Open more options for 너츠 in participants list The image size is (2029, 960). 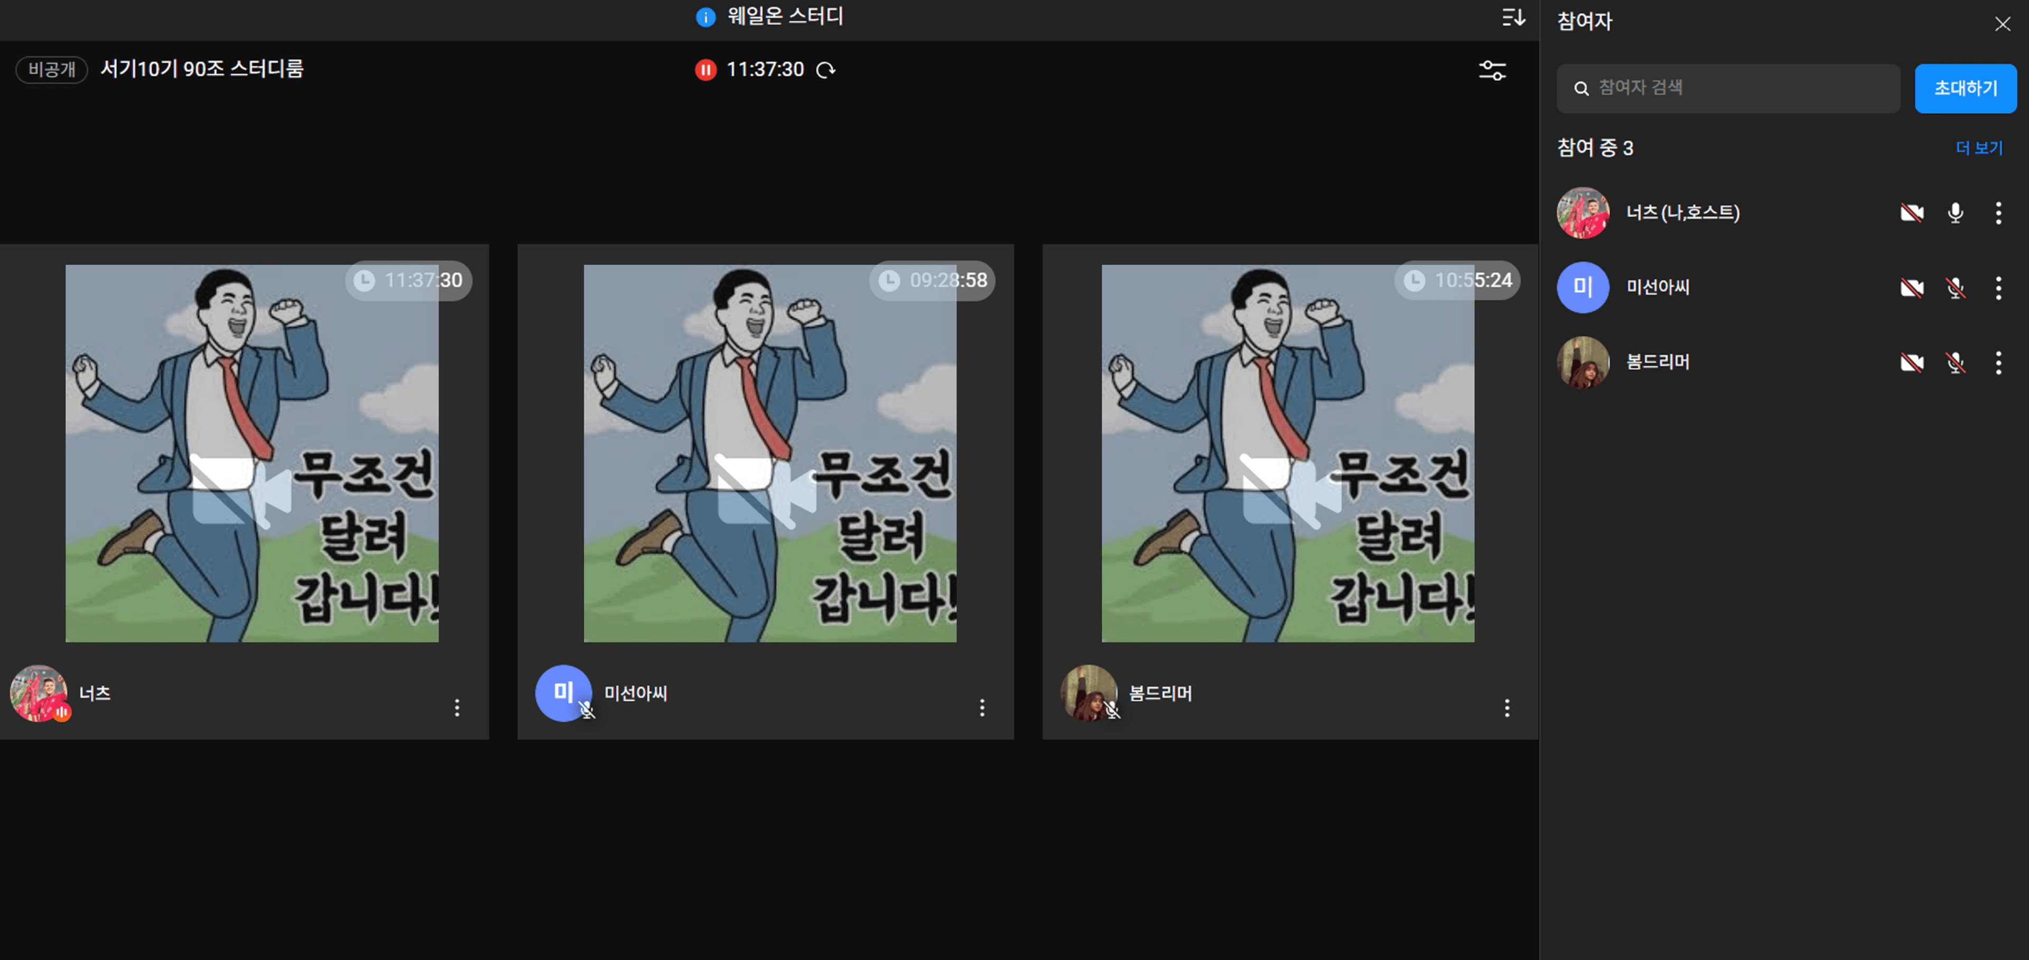point(1998,212)
